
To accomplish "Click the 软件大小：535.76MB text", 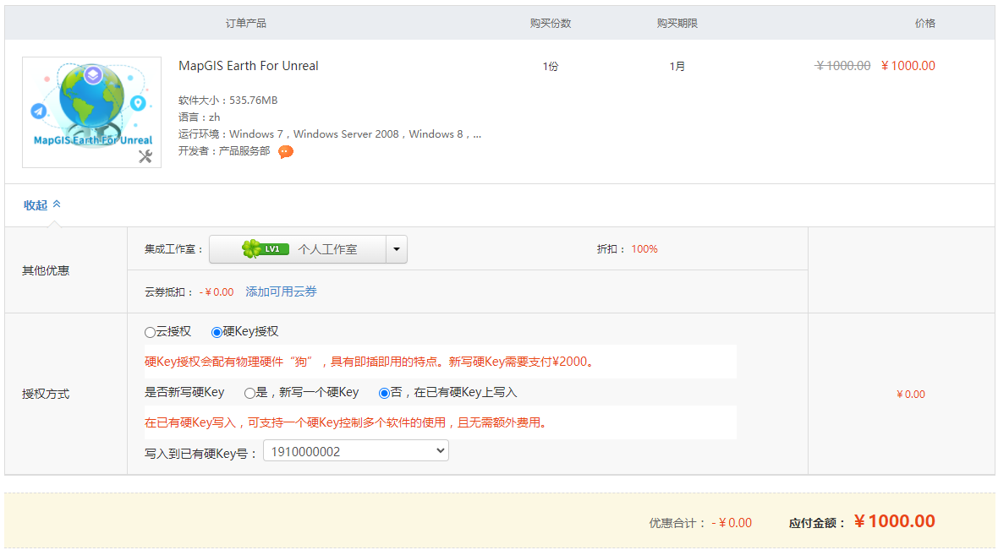I will tap(228, 101).
